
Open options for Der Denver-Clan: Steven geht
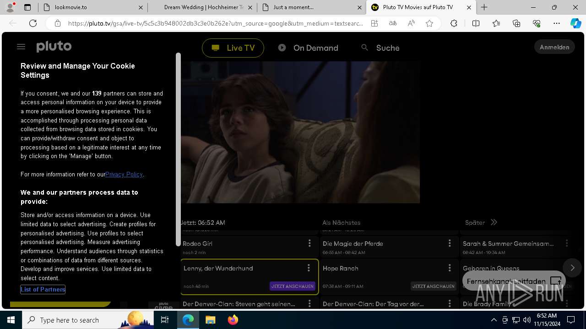pos(309,303)
